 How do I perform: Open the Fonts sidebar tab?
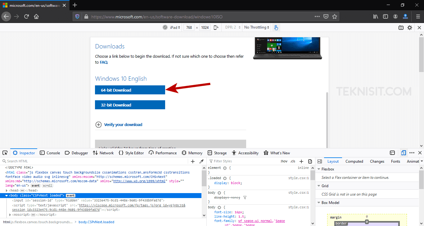point(395,161)
